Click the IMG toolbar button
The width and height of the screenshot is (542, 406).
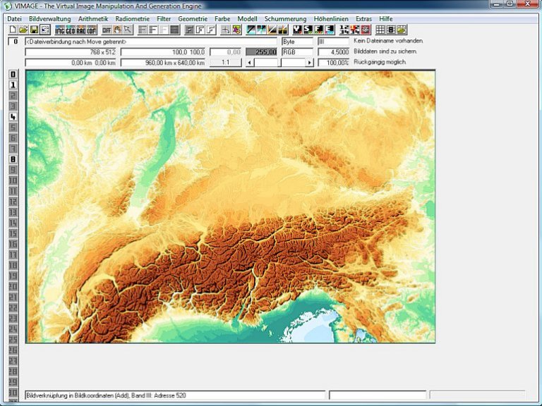[61, 30]
